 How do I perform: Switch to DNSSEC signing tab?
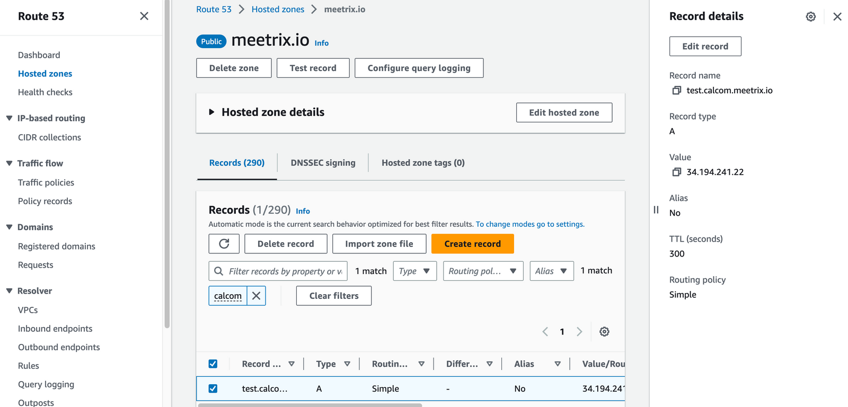coord(323,163)
